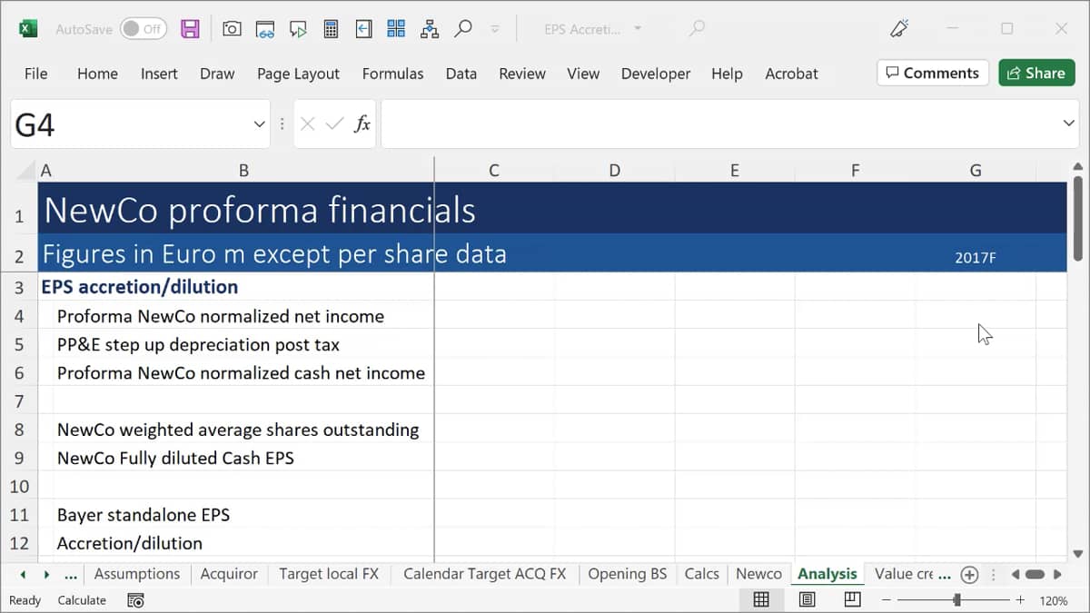Switch to the Newco sheet

758,574
